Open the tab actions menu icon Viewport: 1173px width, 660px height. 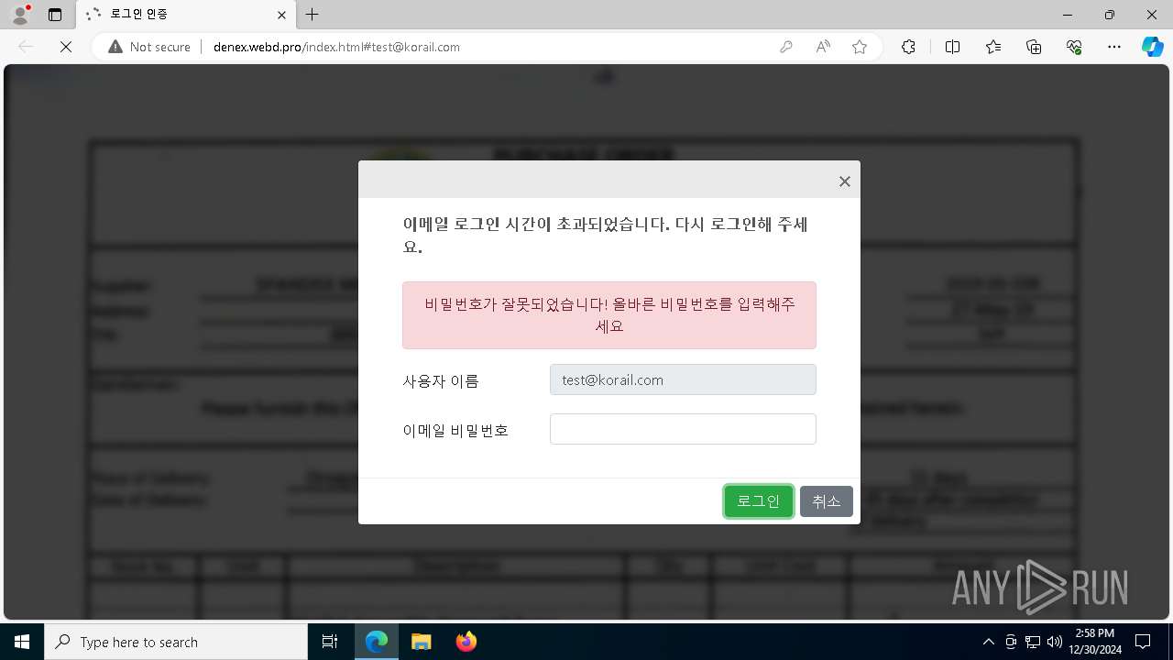[55, 15]
